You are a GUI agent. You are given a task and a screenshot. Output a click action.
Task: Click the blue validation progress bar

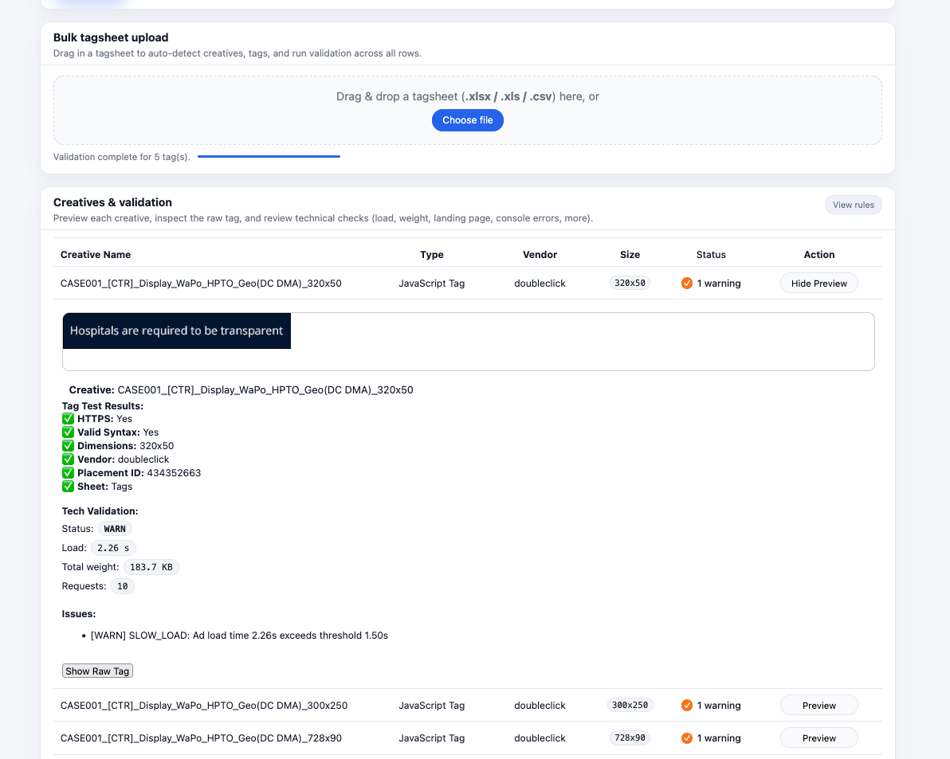(x=269, y=157)
